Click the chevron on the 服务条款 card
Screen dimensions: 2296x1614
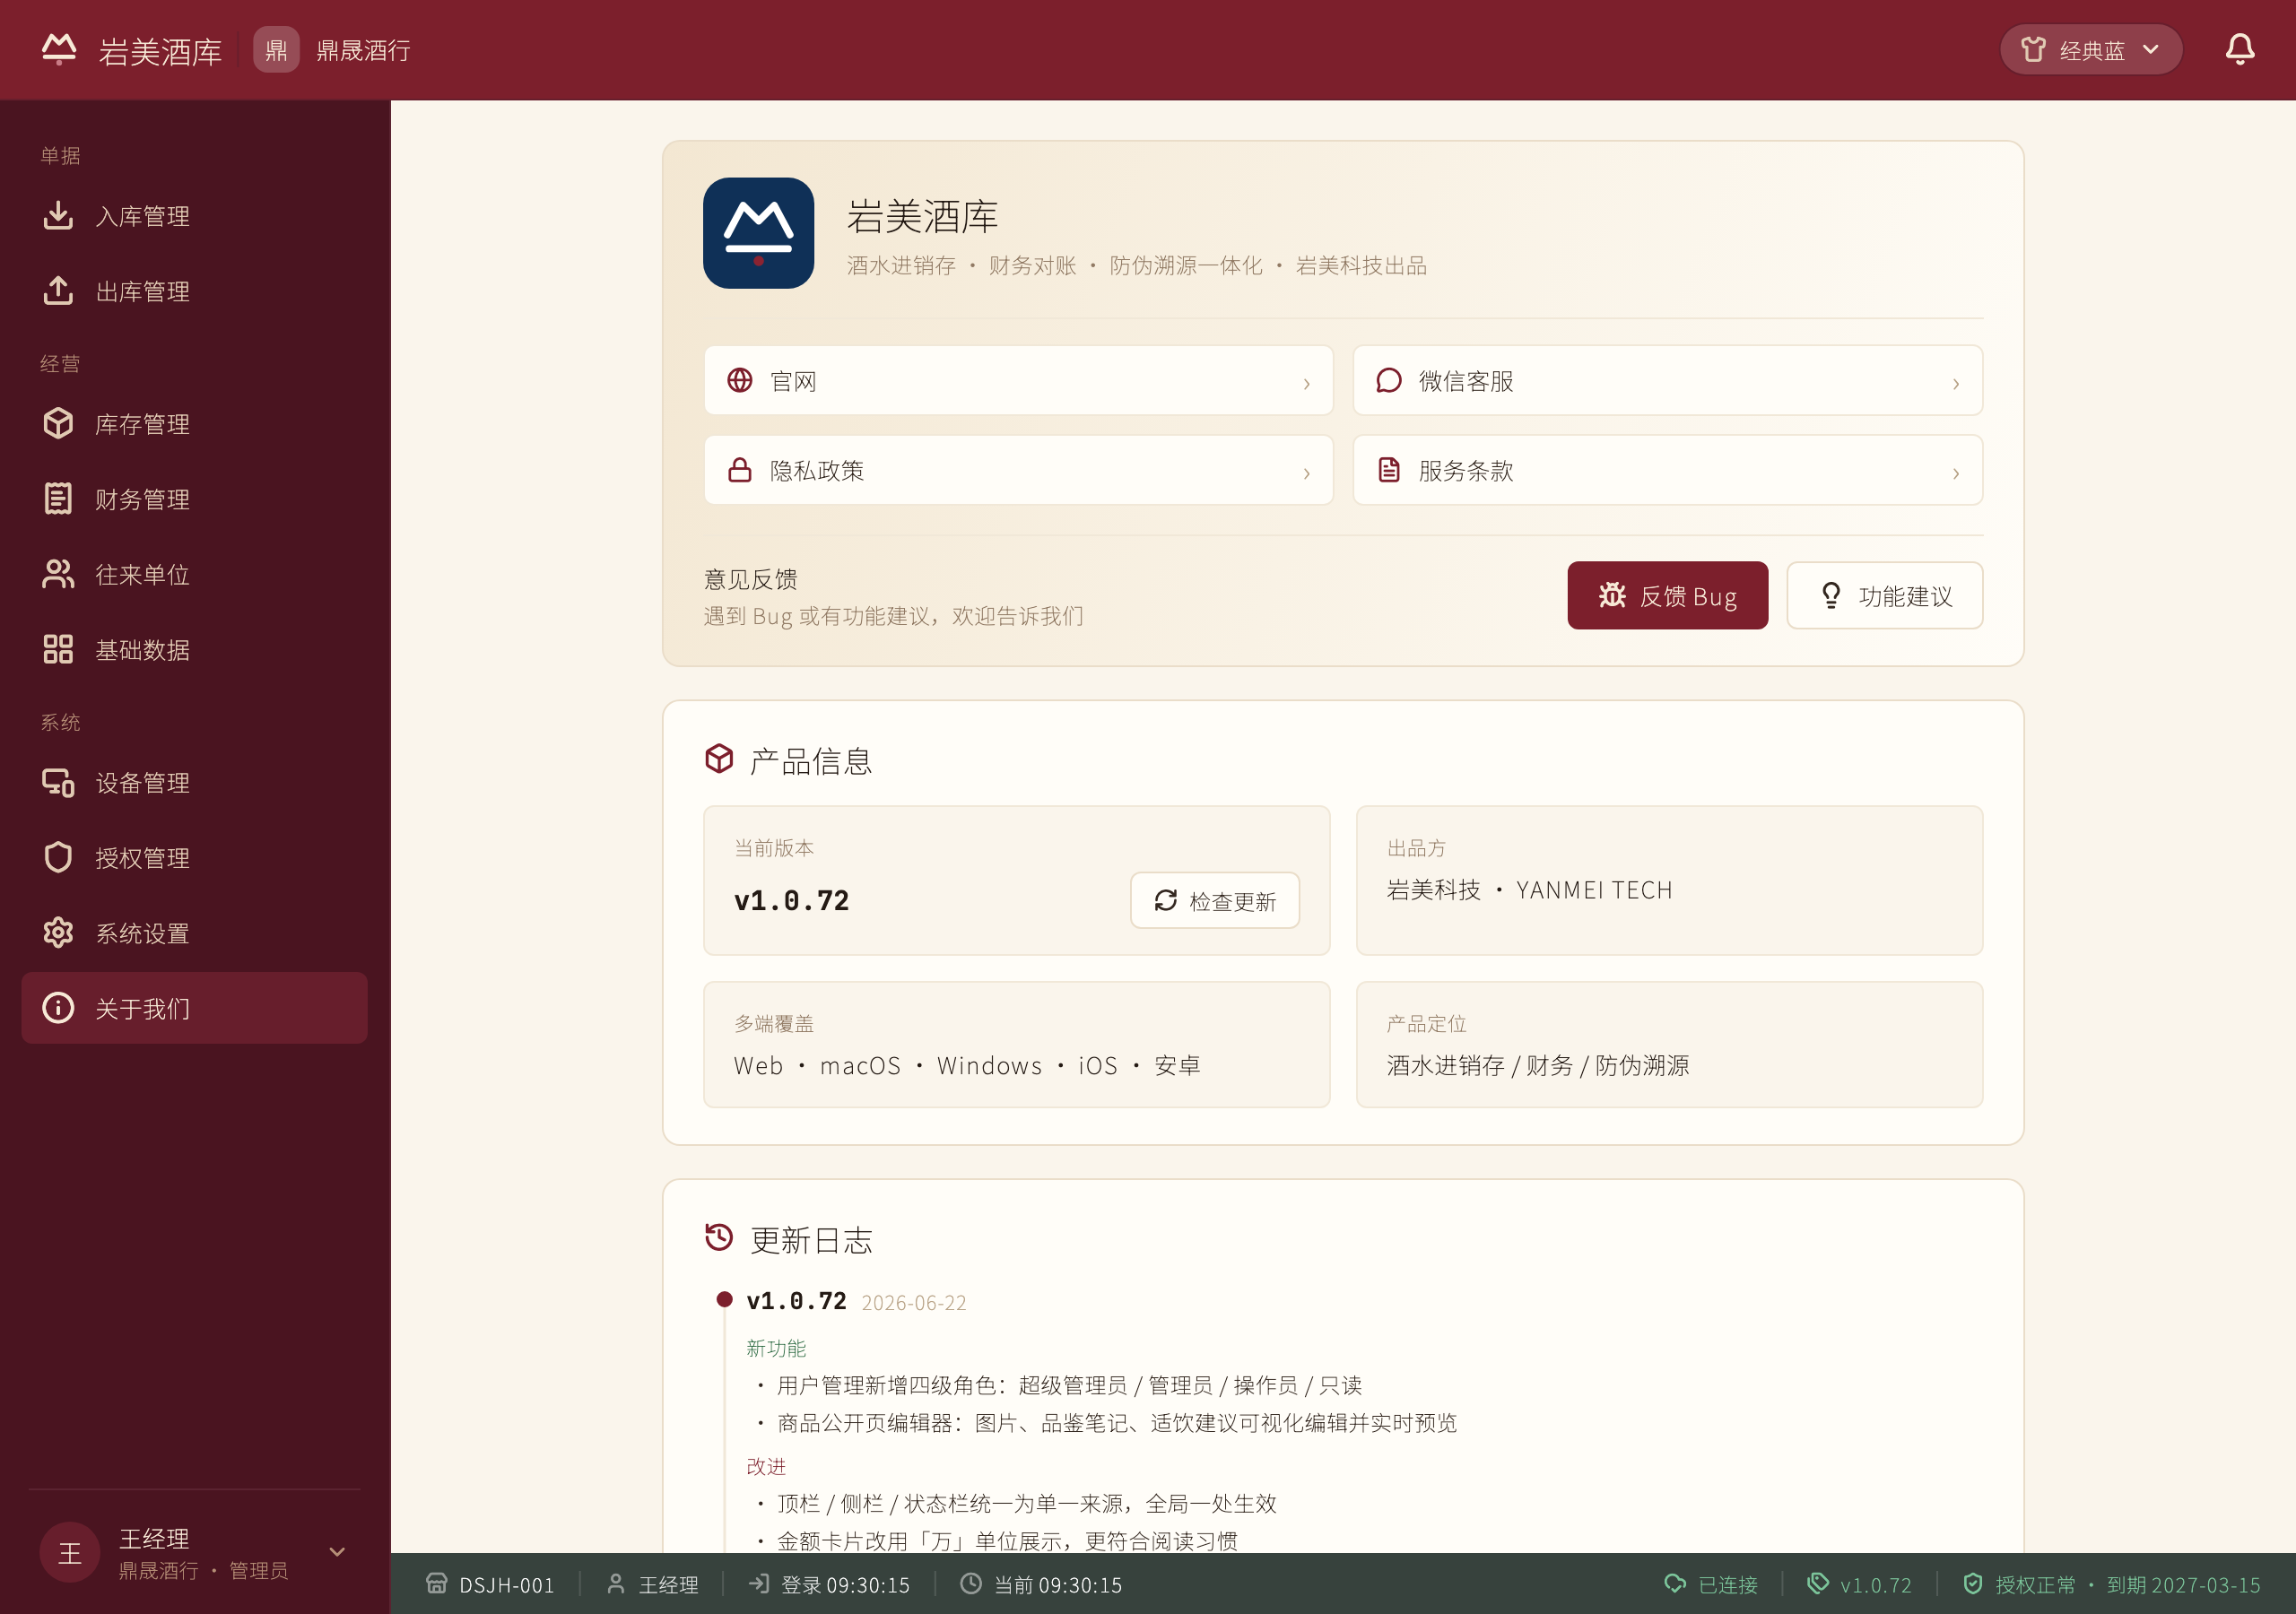click(1955, 473)
